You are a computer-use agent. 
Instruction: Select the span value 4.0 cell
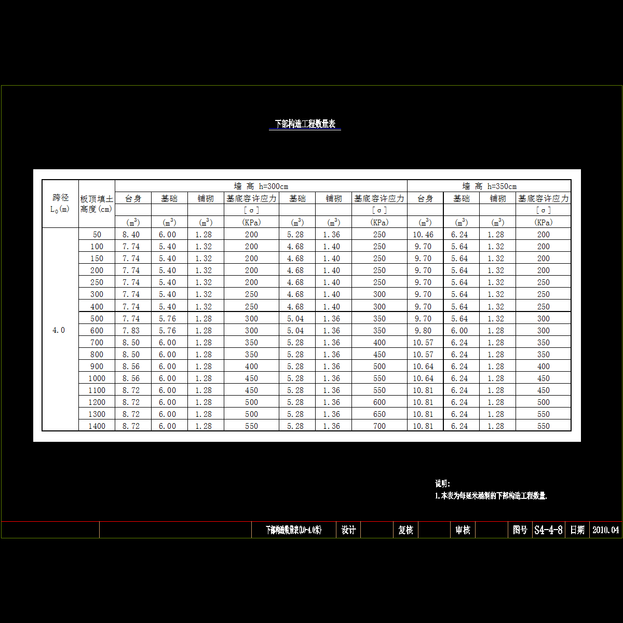[59, 330]
